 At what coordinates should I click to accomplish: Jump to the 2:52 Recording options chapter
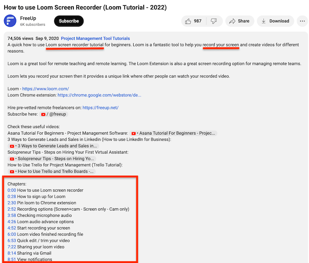tap(11, 209)
